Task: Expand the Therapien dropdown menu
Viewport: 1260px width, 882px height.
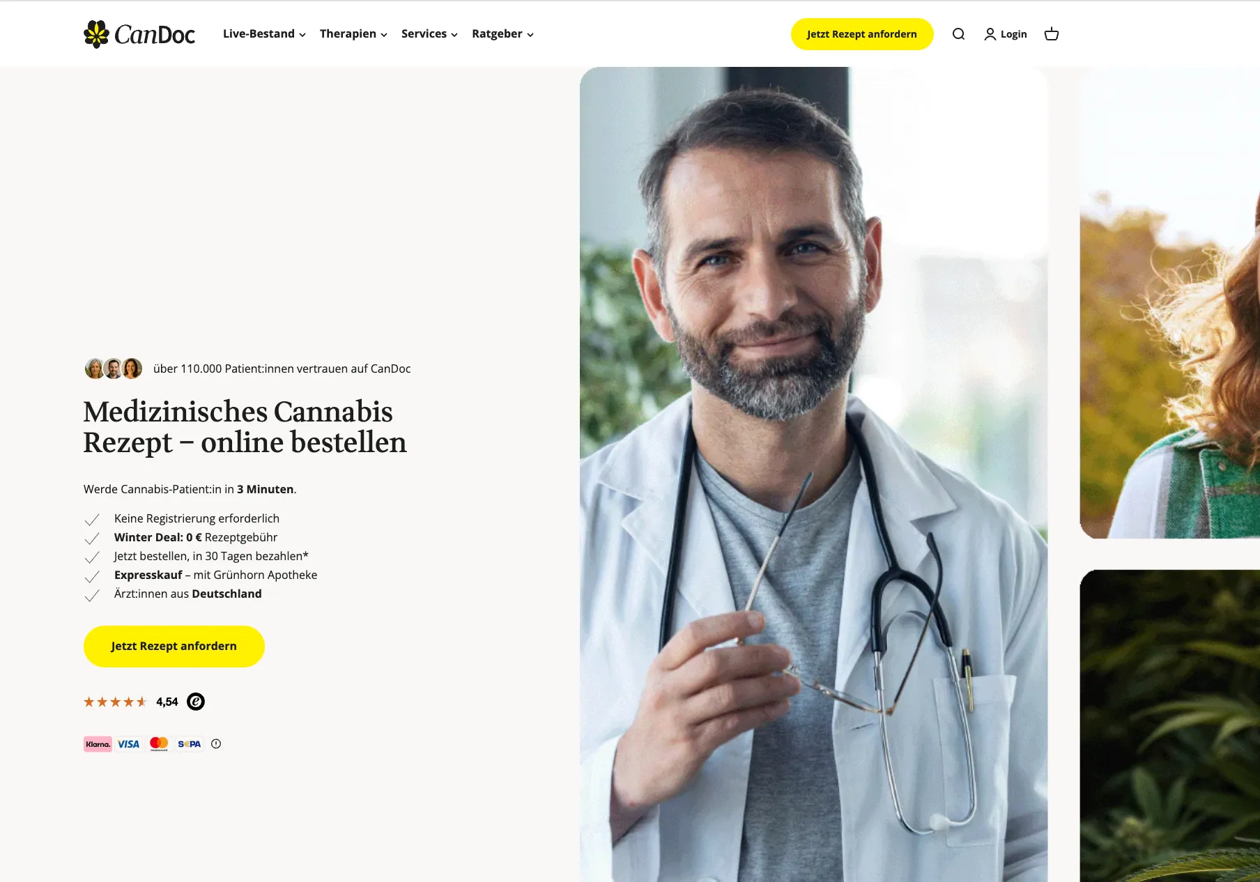Action: (353, 34)
